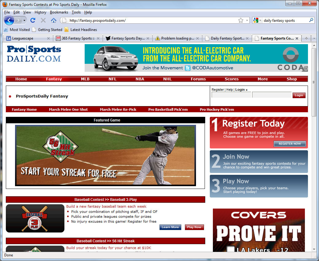Go back with the Back arrow button
319x261 pixels.
point(9,20)
